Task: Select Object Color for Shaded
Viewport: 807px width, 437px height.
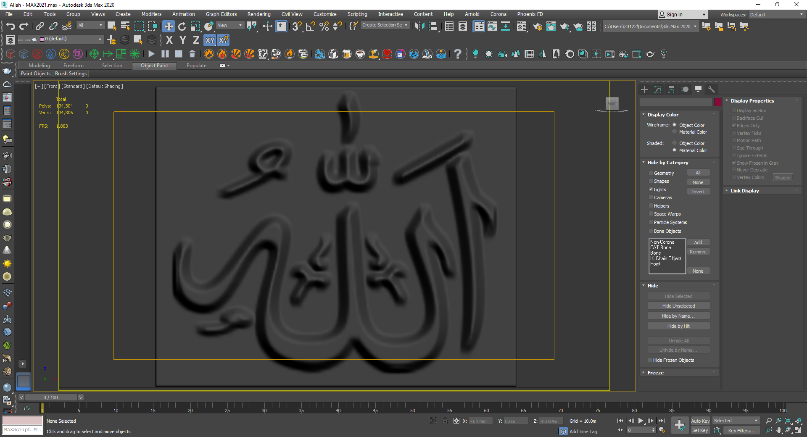Action: (x=675, y=143)
